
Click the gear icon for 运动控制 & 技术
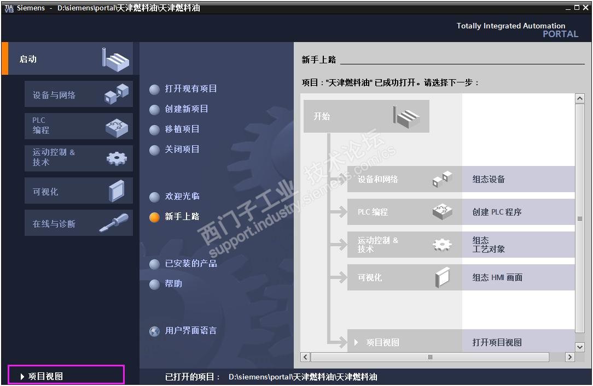pos(117,158)
